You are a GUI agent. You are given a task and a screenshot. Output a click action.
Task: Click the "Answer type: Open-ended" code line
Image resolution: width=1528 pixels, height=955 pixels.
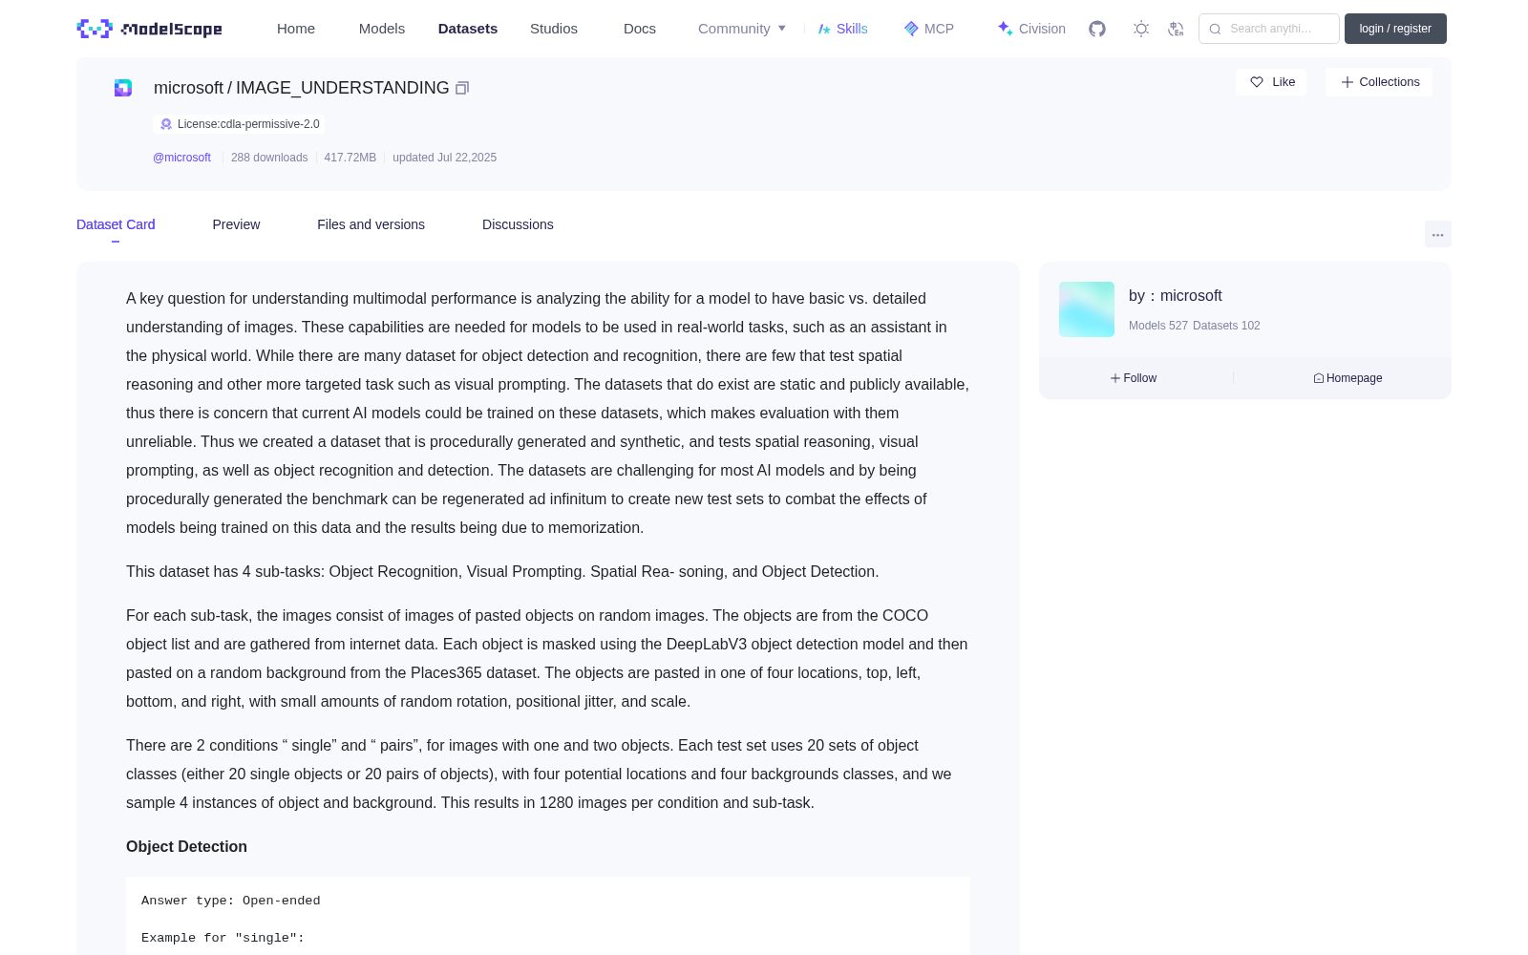click(231, 901)
